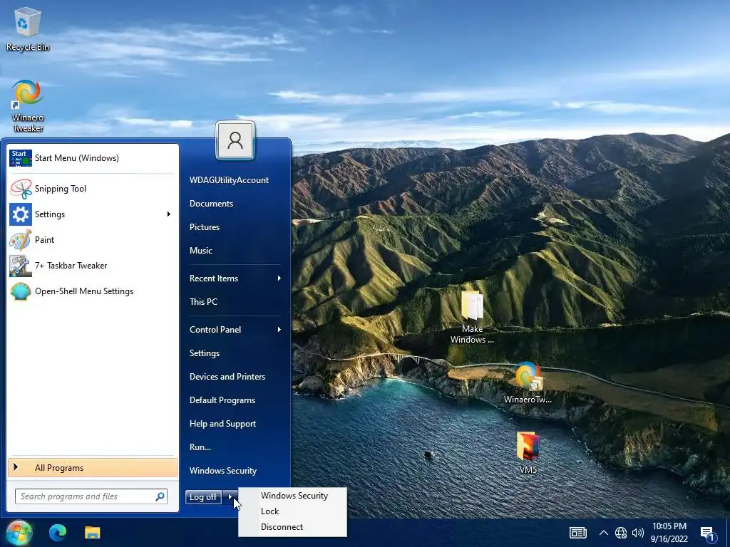
Task: Open Microsoft Edge from taskbar
Action: pyautogui.click(x=58, y=533)
